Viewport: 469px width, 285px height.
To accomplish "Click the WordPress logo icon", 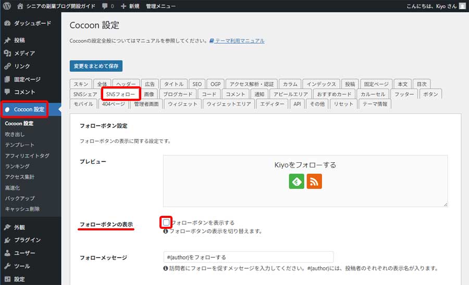I will point(7,6).
